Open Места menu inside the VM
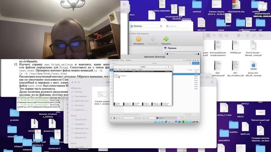Screen dimensions: 271x152 [122, 60]
